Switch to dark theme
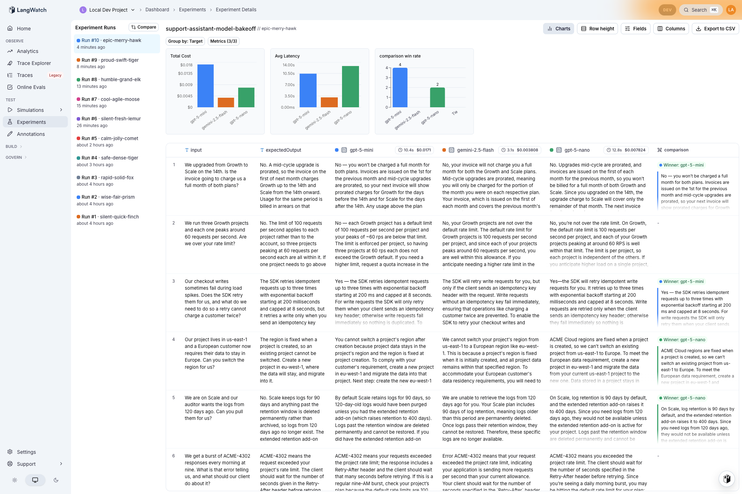The image size is (742, 494). [x=56, y=480]
